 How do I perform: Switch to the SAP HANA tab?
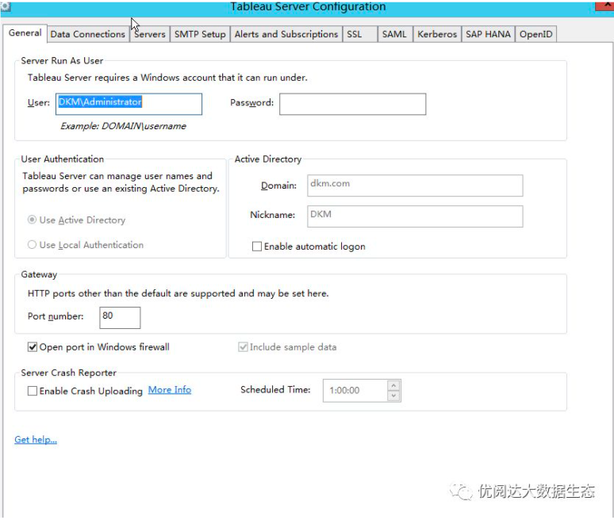(x=488, y=34)
